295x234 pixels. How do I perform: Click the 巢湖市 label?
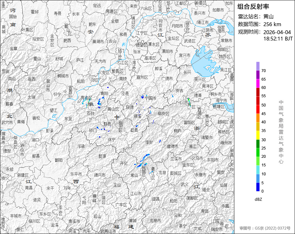pyautogui.click(x=98, y=41)
